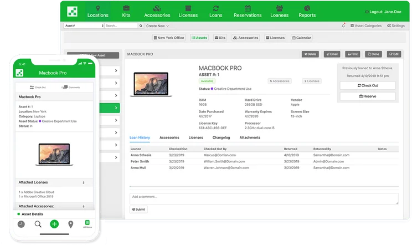Email the MacBook Pro asset details

pos(332,54)
